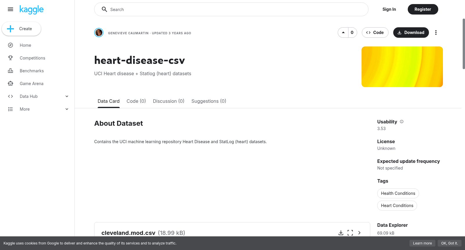Expand the More submenu

(67, 109)
